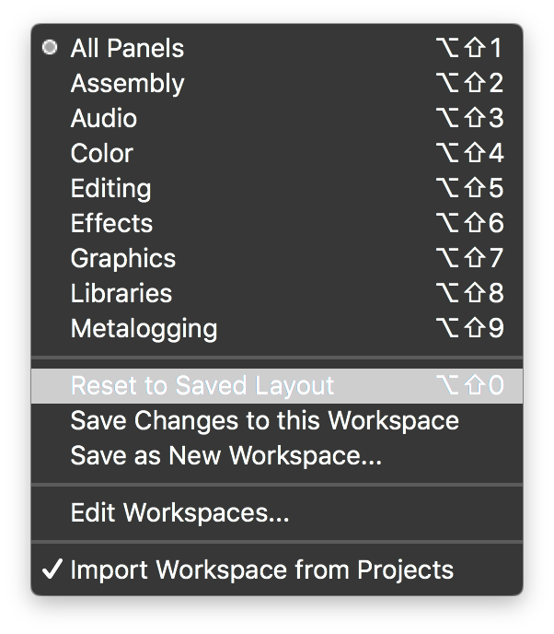Save Changes to this Workspace
The image size is (554, 634).
[264, 421]
